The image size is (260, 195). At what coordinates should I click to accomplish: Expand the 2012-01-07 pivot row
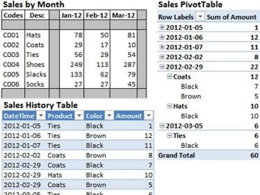coord(162,47)
